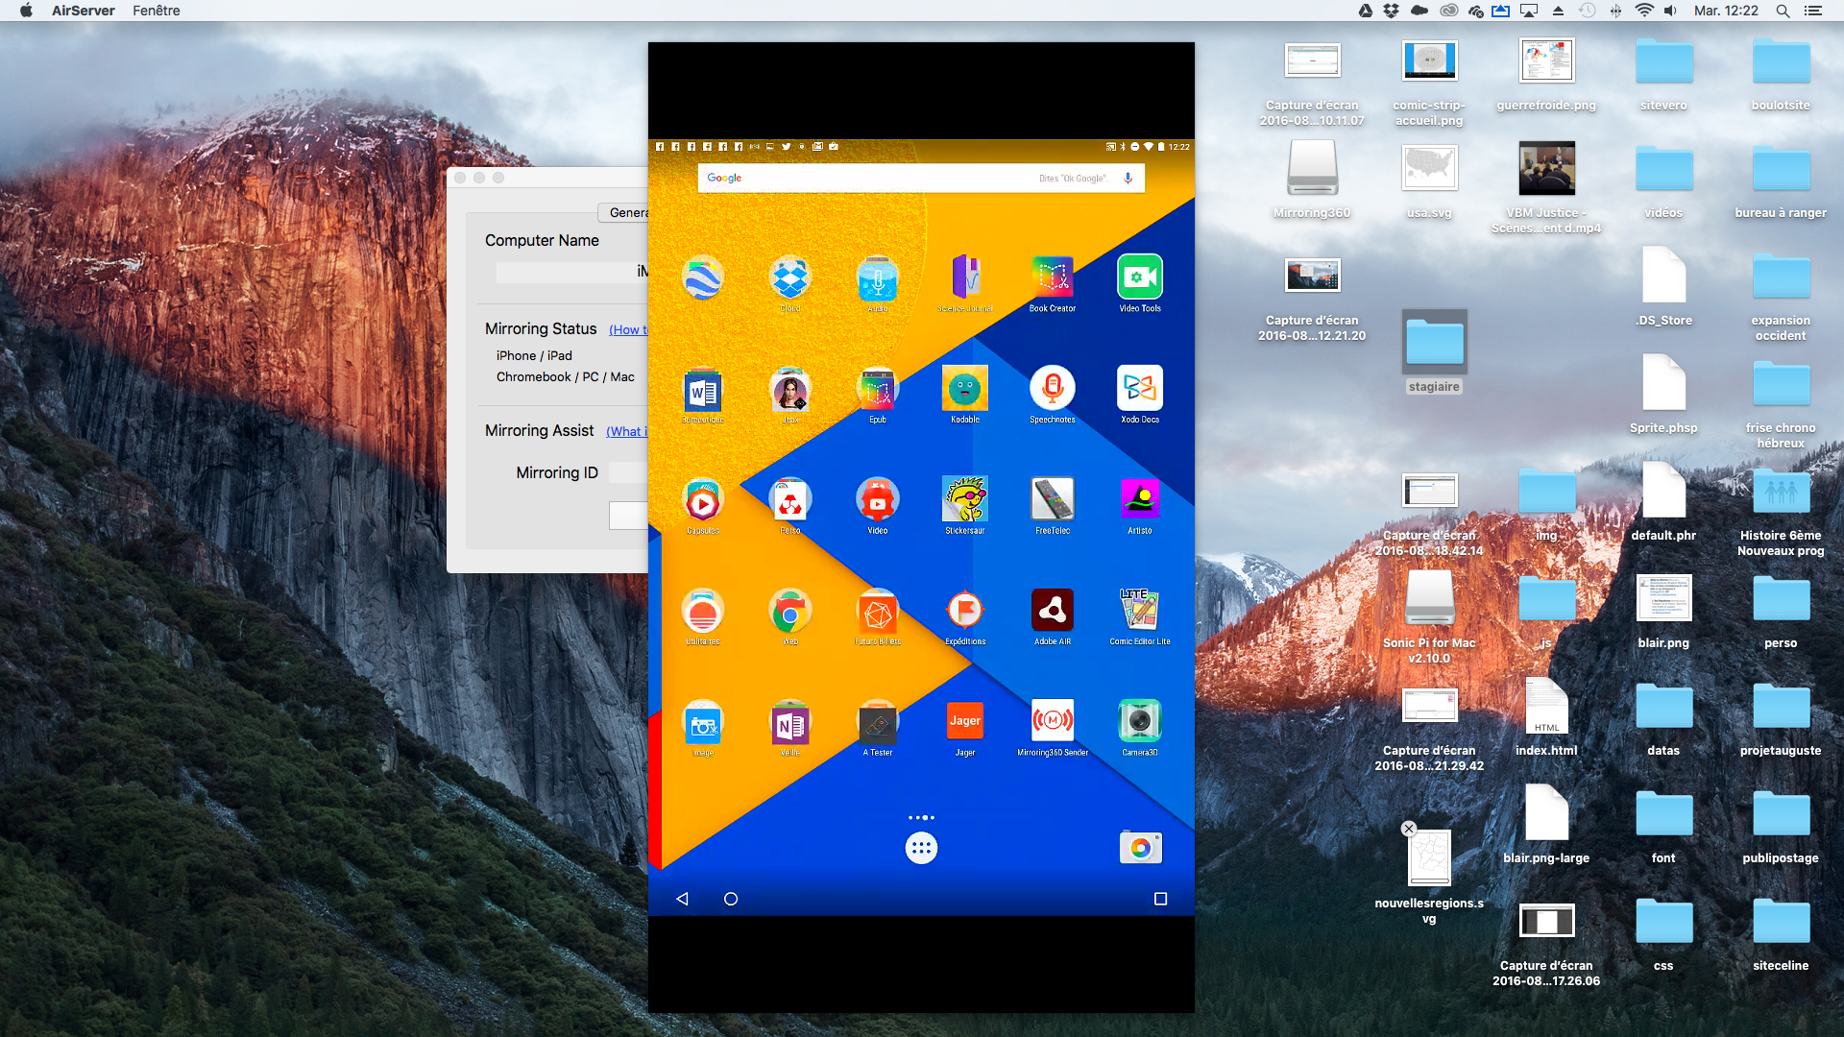Click the volume icon in menu bar

(1671, 11)
